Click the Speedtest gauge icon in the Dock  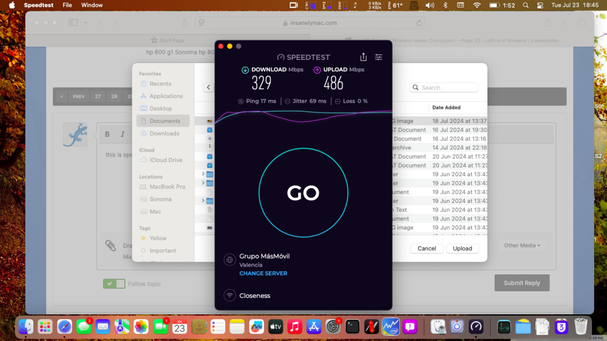(476, 326)
